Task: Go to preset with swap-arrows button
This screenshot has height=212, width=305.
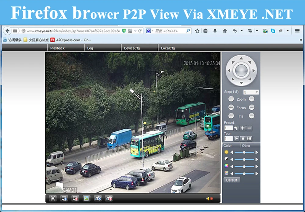Action: click(x=236, y=128)
